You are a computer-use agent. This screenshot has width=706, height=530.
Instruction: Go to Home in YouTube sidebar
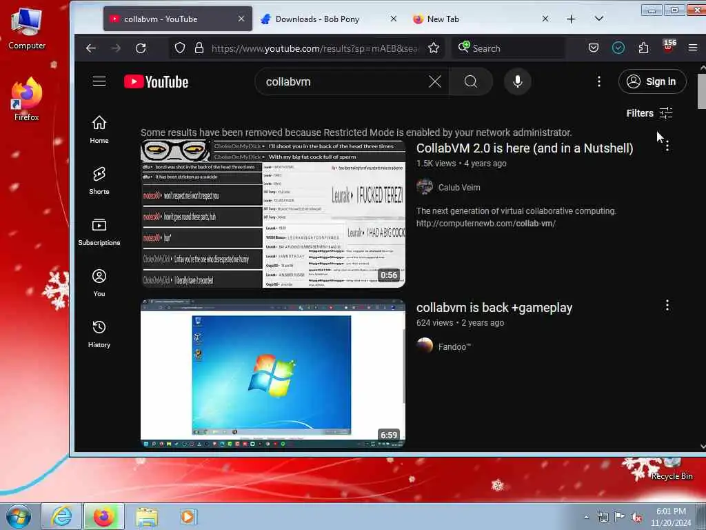[x=99, y=130]
